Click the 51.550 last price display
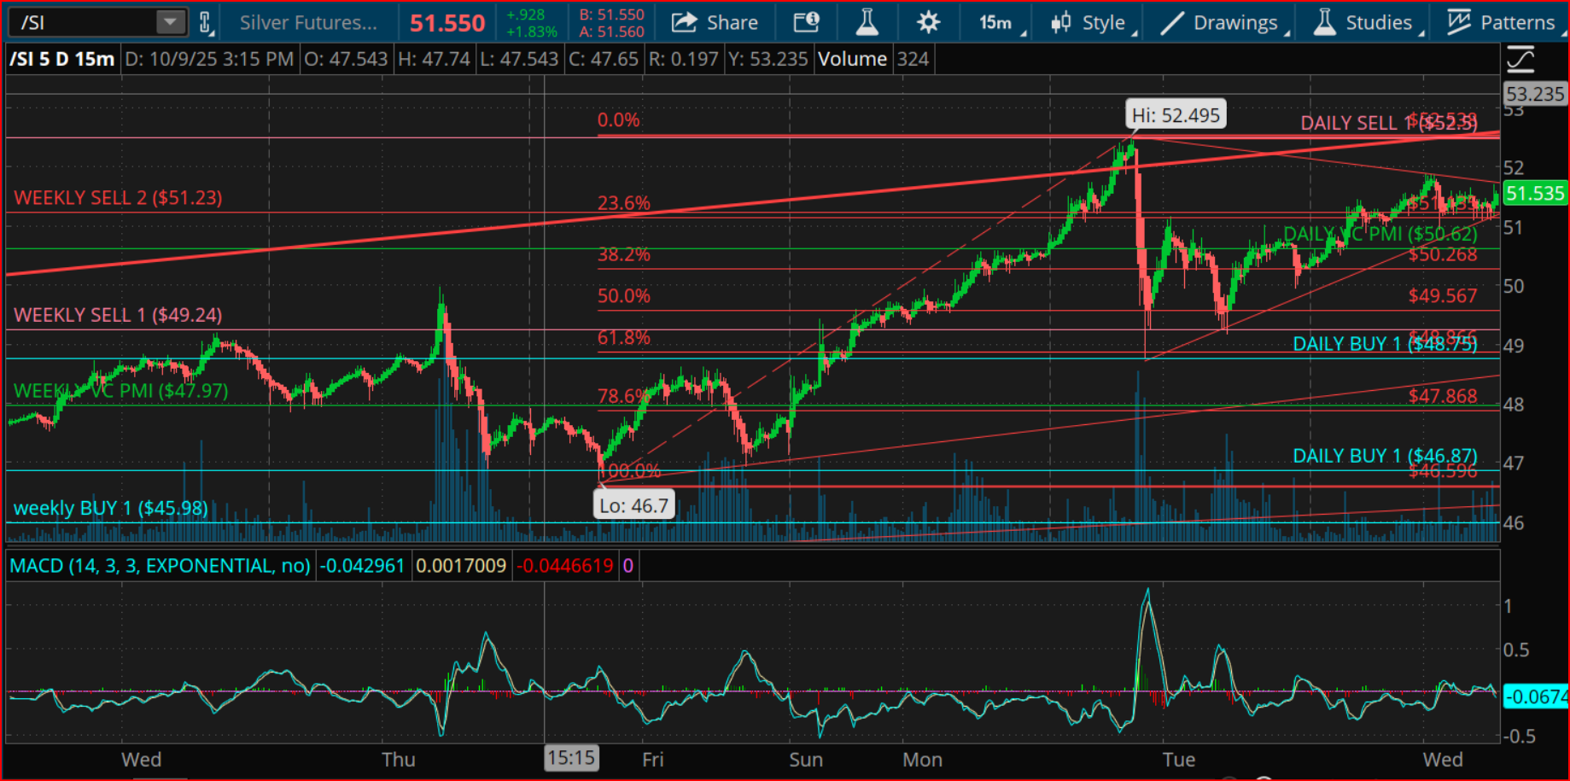Viewport: 1570px width, 781px height. 446,23
